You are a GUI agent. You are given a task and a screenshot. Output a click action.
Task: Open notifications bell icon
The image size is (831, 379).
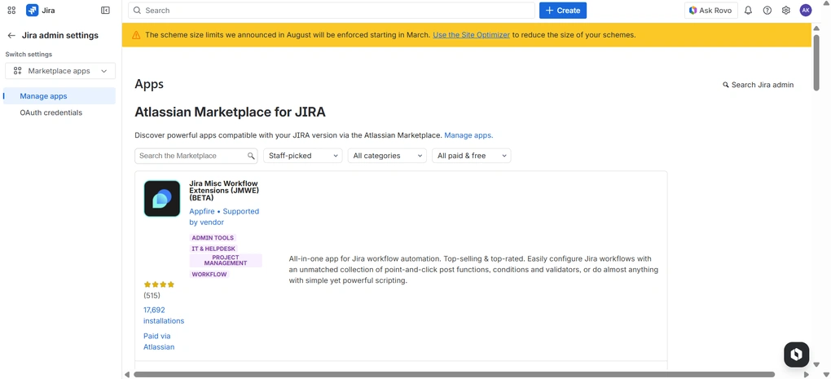pos(749,10)
